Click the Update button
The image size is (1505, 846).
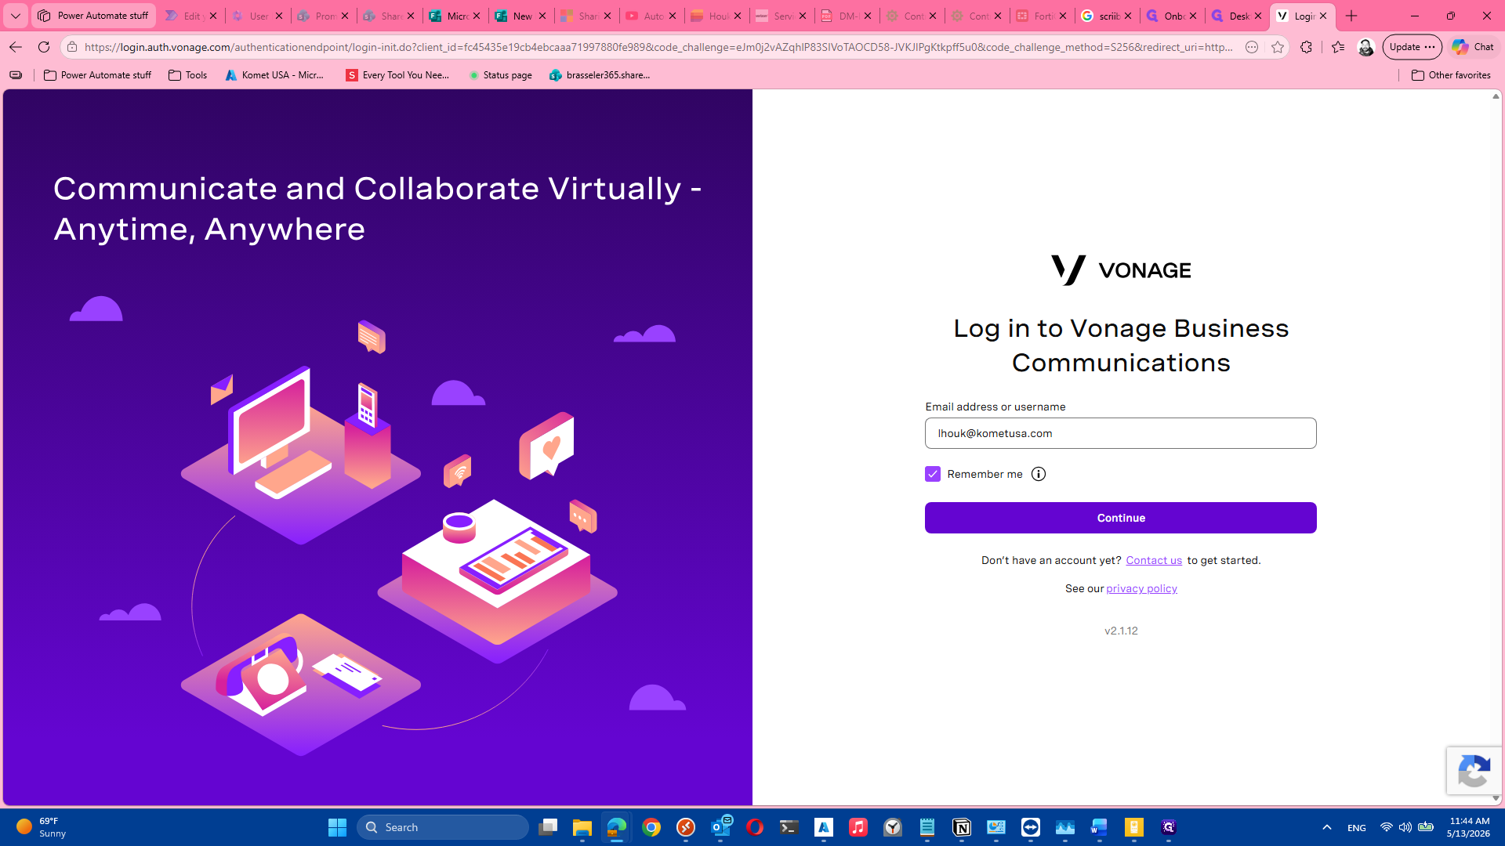(x=1412, y=47)
